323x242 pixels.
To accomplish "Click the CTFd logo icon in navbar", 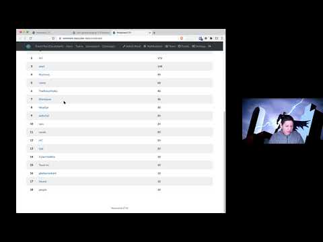I will click(x=28, y=46).
